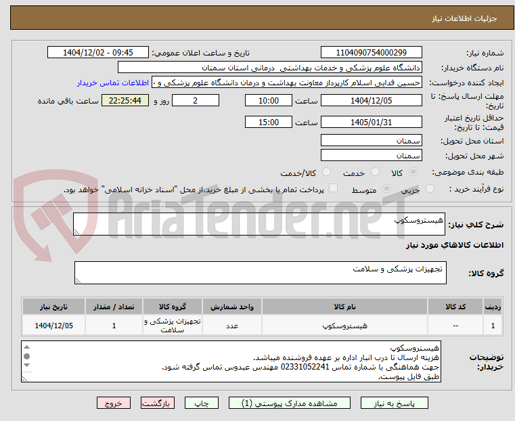Click the شهر محل تحویل field
This screenshot has height=421, width=515.
pyautogui.click(x=371, y=155)
